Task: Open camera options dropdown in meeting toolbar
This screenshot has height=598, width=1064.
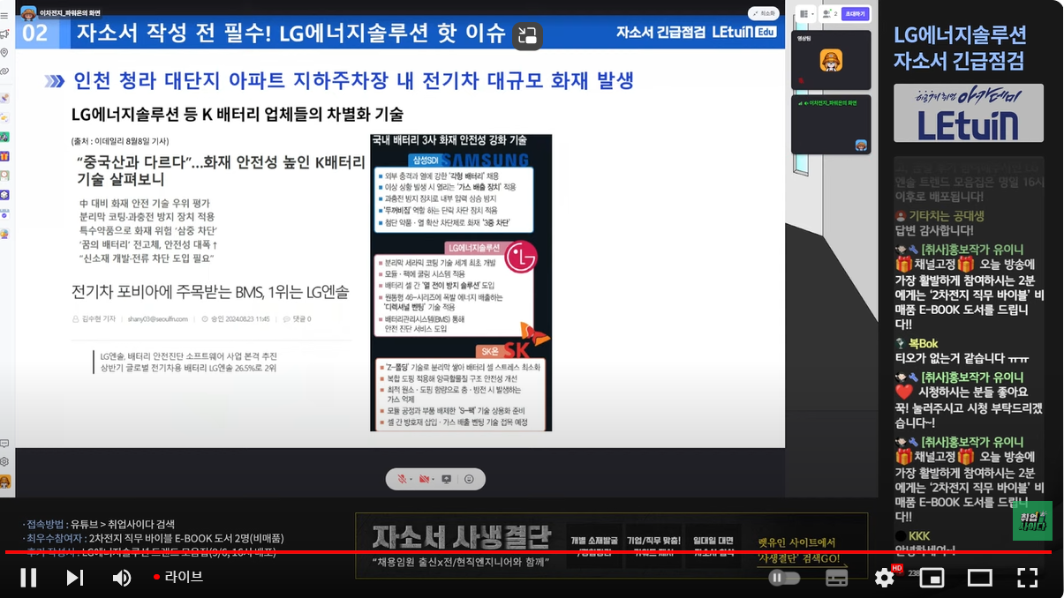Action: coord(434,479)
